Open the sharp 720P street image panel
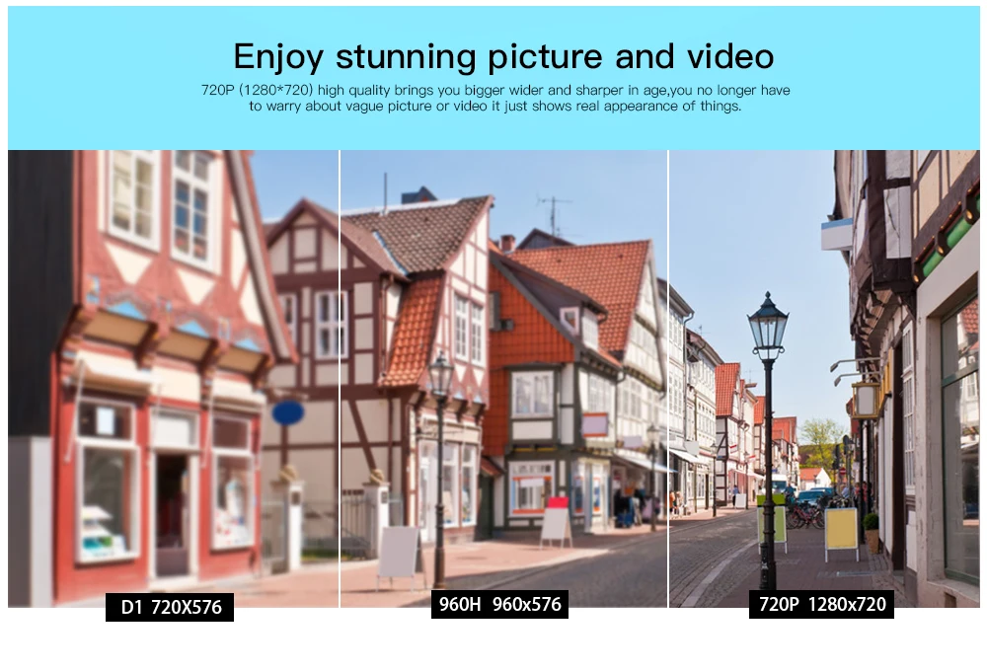 click(824, 378)
